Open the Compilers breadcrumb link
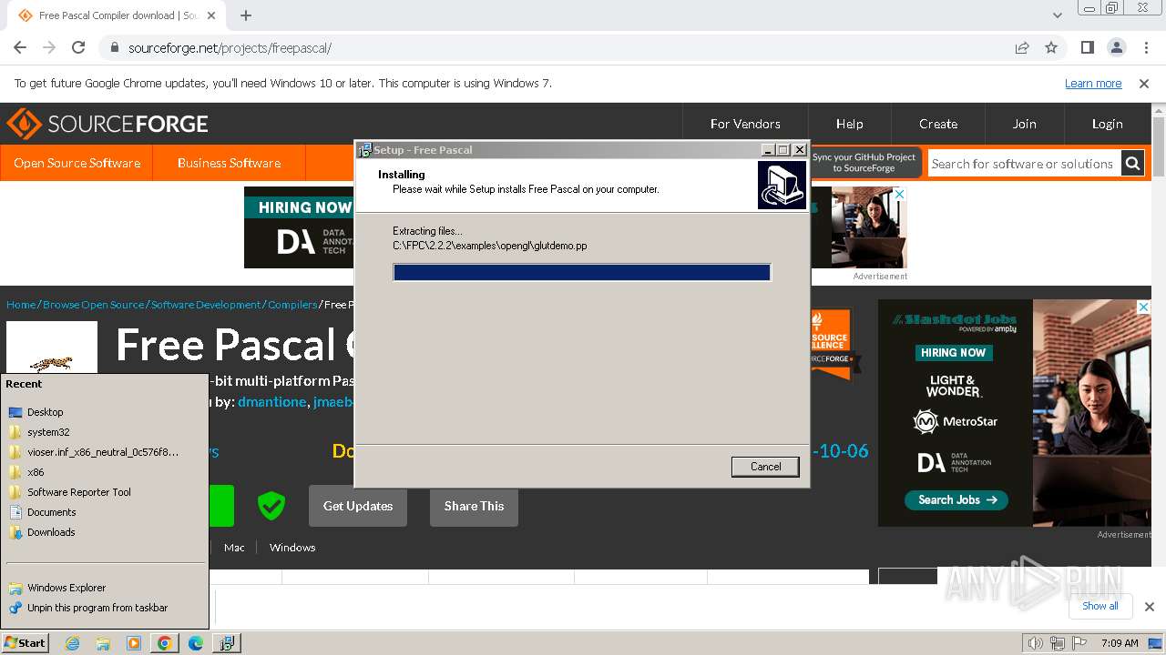The image size is (1166, 655). click(292, 305)
